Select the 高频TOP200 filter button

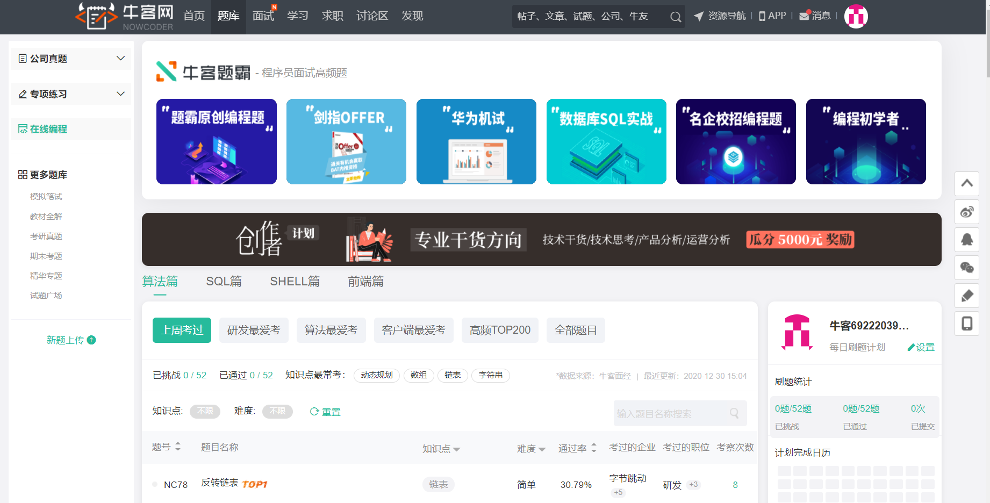[x=500, y=330]
